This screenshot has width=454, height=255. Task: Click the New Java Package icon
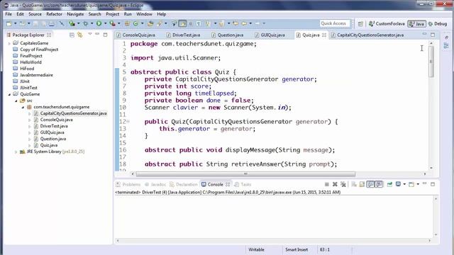(x=127, y=23)
